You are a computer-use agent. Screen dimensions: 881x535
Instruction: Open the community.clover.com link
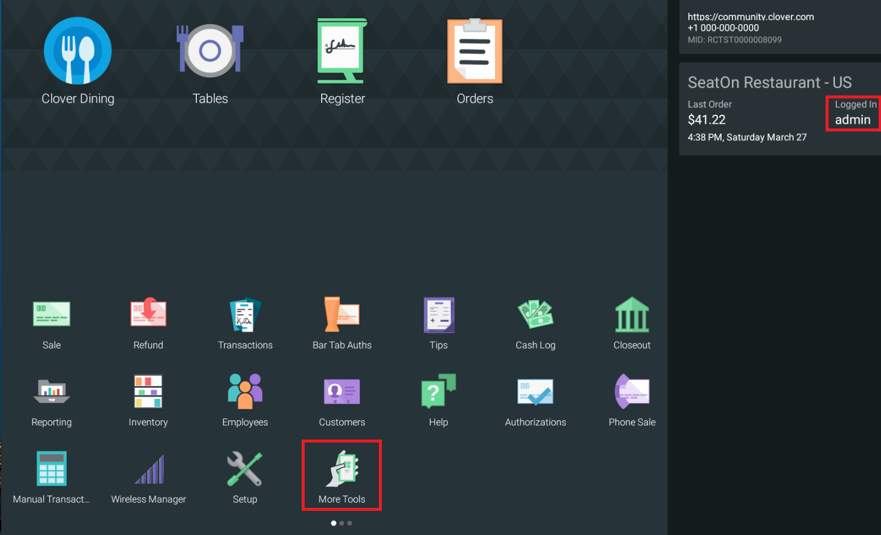[x=751, y=17]
